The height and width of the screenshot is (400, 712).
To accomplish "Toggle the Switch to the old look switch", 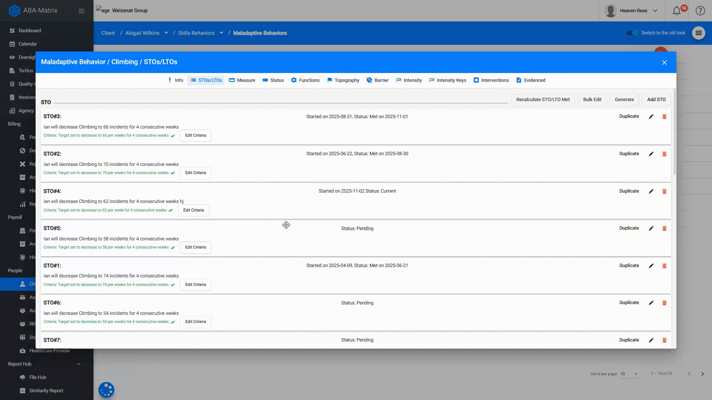I will click(x=633, y=33).
